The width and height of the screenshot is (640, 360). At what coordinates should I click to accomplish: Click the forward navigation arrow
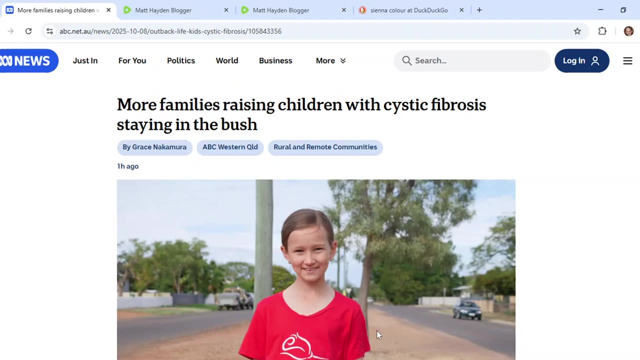10,31
